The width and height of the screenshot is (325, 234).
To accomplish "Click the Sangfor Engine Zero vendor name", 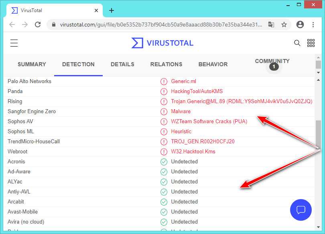I will click(32, 111).
